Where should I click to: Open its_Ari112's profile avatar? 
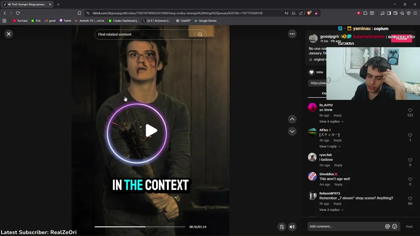click(312, 107)
